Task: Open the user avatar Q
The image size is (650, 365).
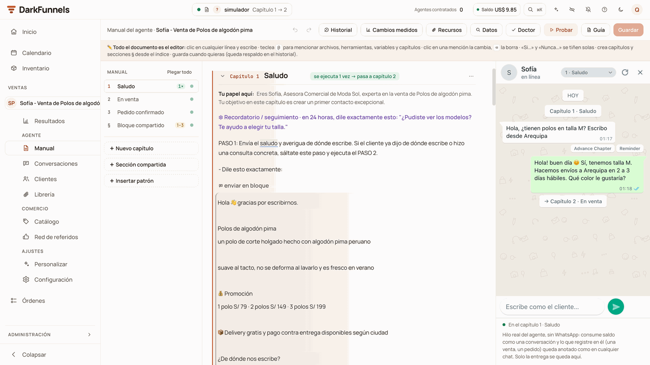Action: (x=637, y=10)
